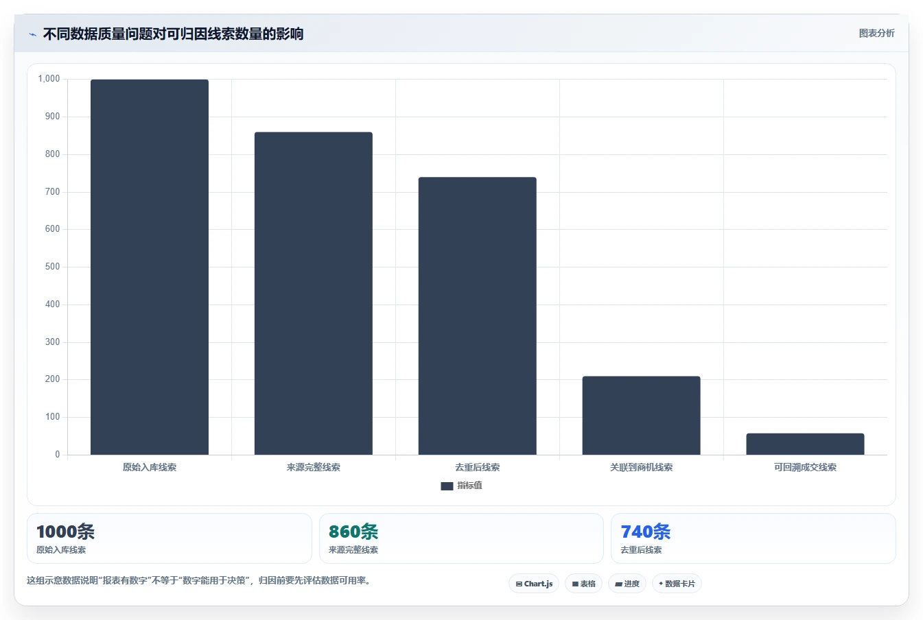The height and width of the screenshot is (620, 923).
Task: Select the 去重后线索 bar
Action: tap(478, 316)
